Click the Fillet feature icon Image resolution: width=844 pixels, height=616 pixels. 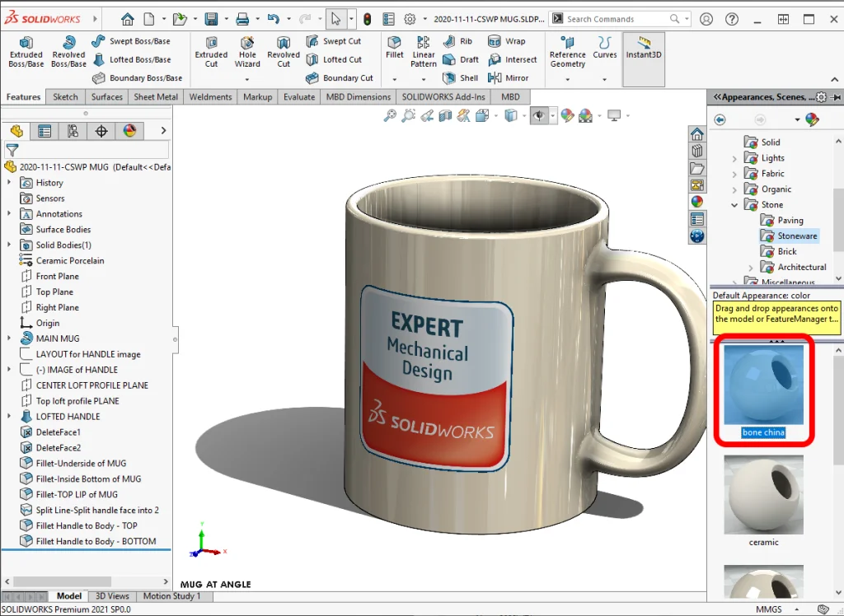coord(395,47)
